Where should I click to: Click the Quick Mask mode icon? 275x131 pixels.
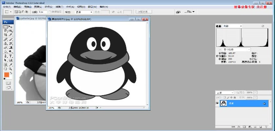8,83
